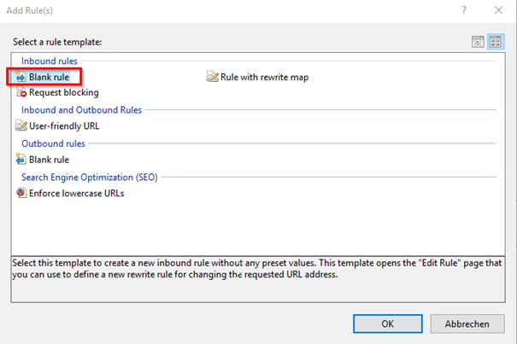The width and height of the screenshot is (517, 344).
Task: Collapse the Inbound and Outbound Rules group
Action: click(81, 109)
